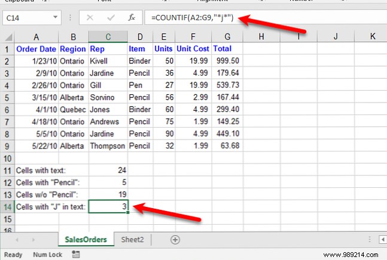Select column C header
This screenshot has width=387, height=260.
(108, 37)
